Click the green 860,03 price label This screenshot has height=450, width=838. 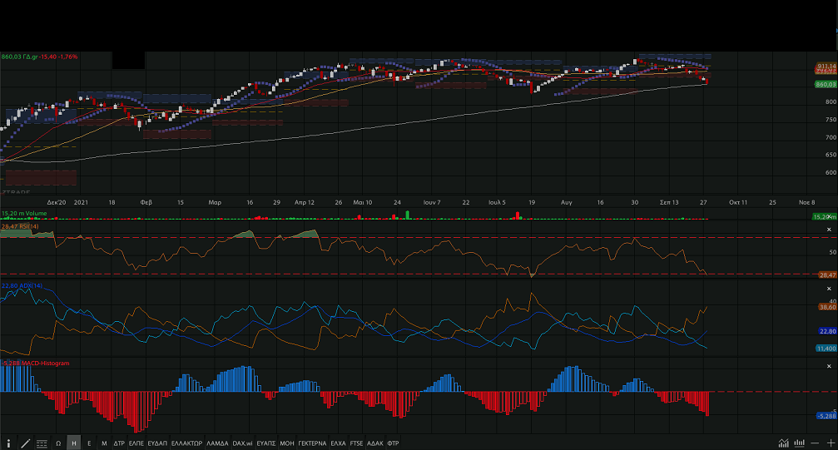click(825, 84)
